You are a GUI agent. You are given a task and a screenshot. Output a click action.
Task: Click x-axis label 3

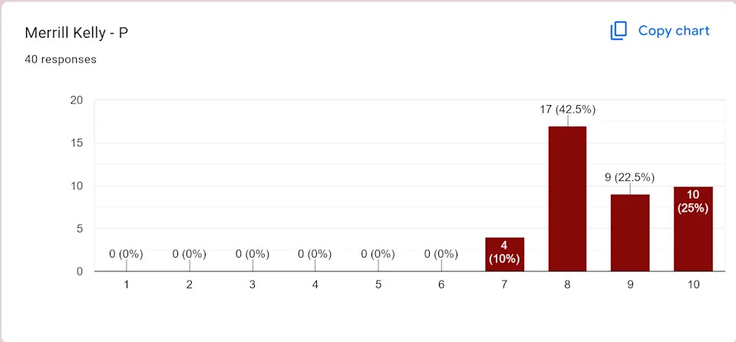click(x=252, y=284)
